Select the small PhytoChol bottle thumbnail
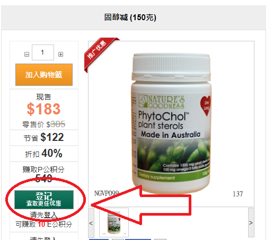 coord(114,223)
